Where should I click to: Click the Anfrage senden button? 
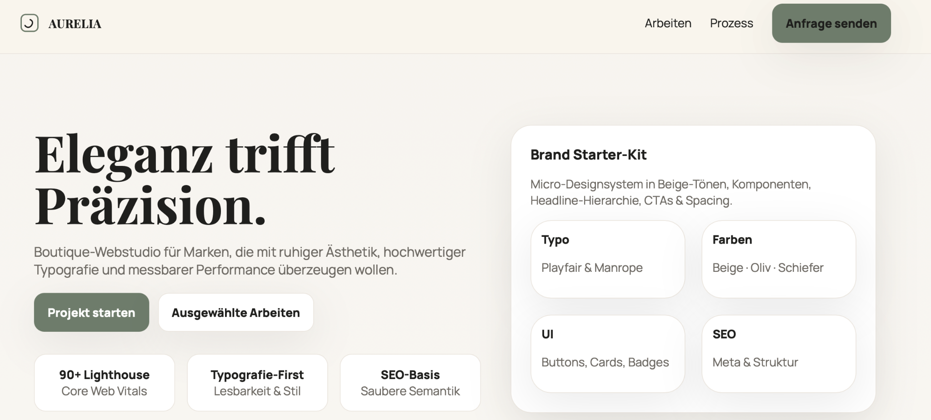click(831, 23)
